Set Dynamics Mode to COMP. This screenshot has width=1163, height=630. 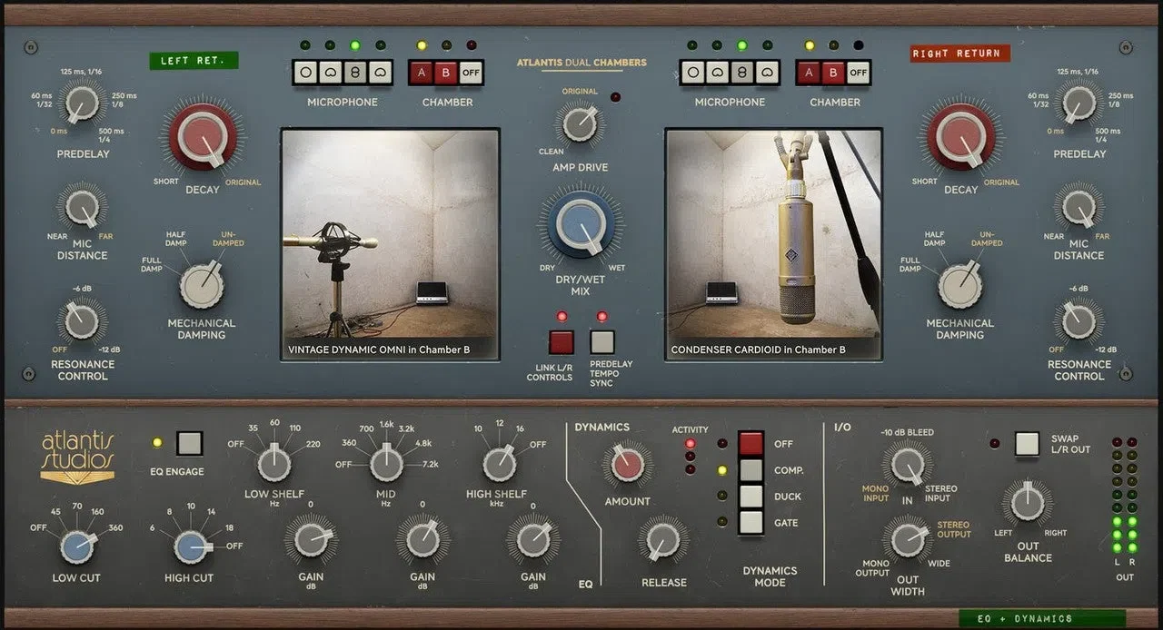[x=750, y=469]
